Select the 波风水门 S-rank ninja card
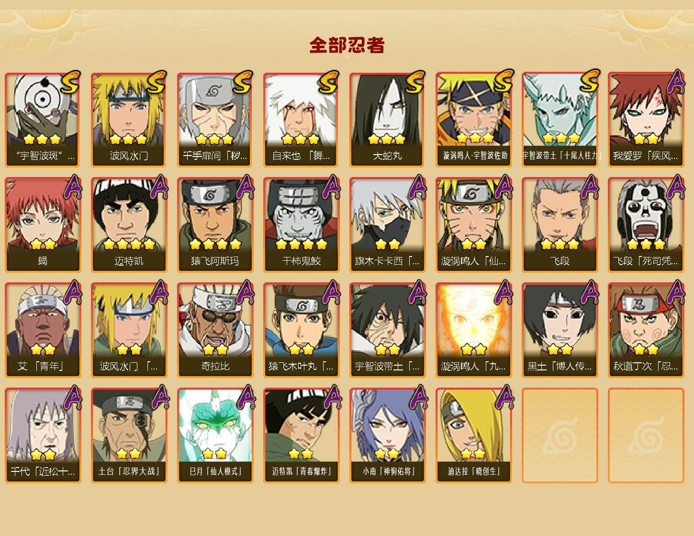 129,120
